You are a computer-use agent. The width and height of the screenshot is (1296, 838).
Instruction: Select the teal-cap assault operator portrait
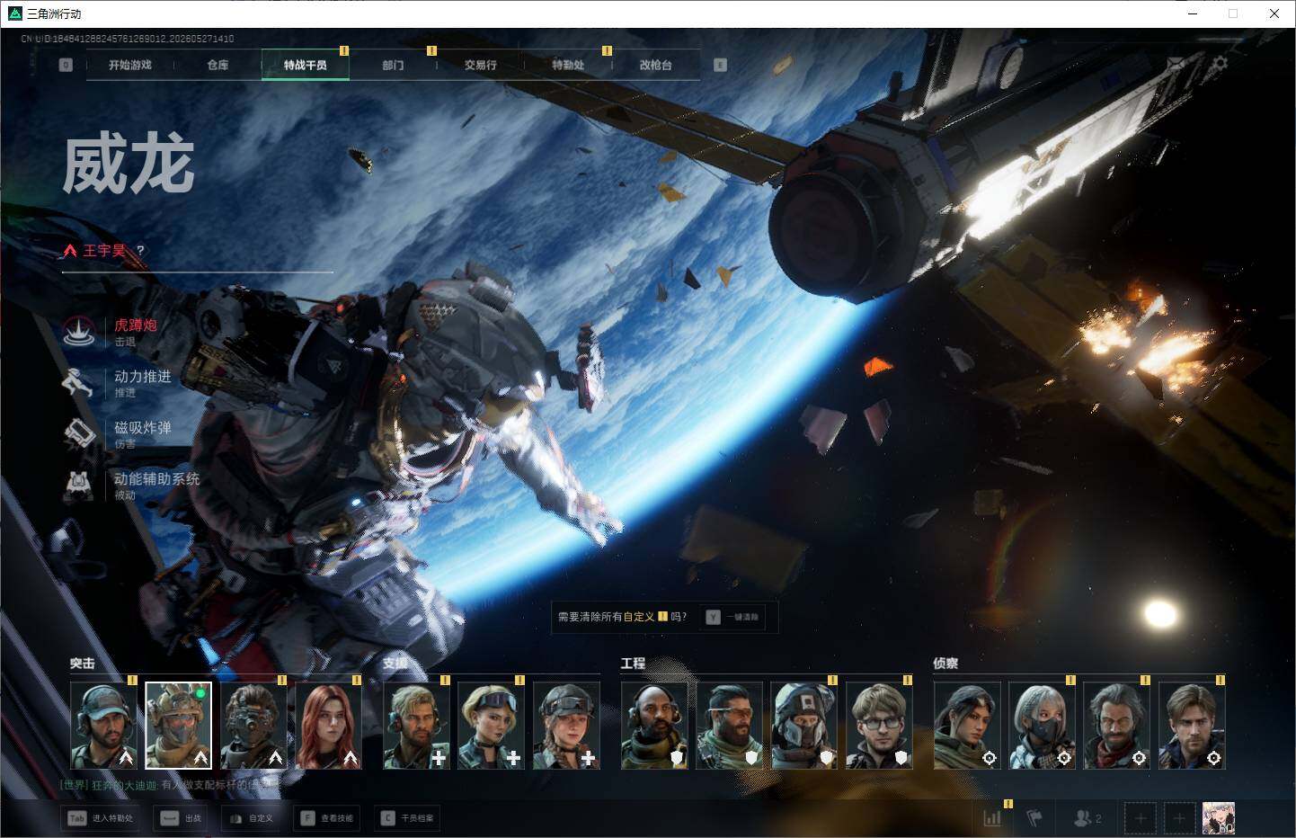104,726
